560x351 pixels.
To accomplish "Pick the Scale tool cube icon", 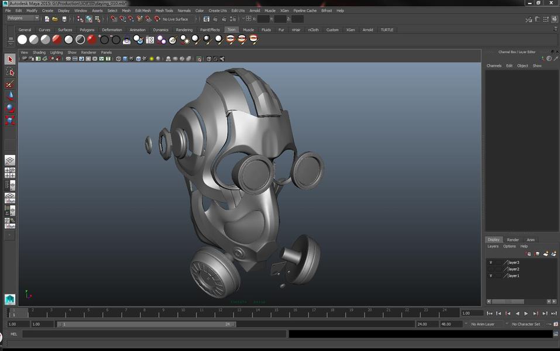I will click(10, 121).
